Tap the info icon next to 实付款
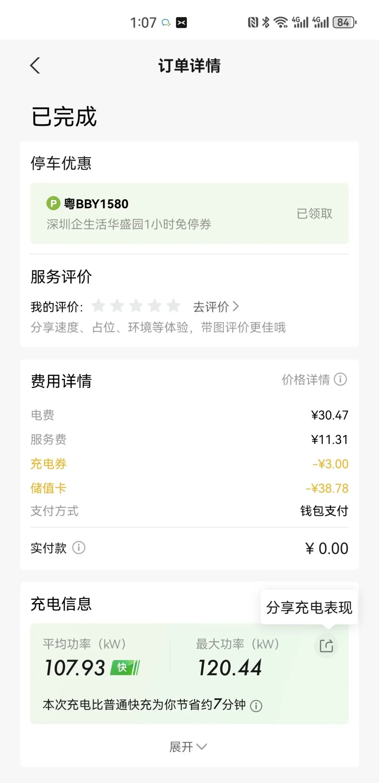 tap(79, 548)
